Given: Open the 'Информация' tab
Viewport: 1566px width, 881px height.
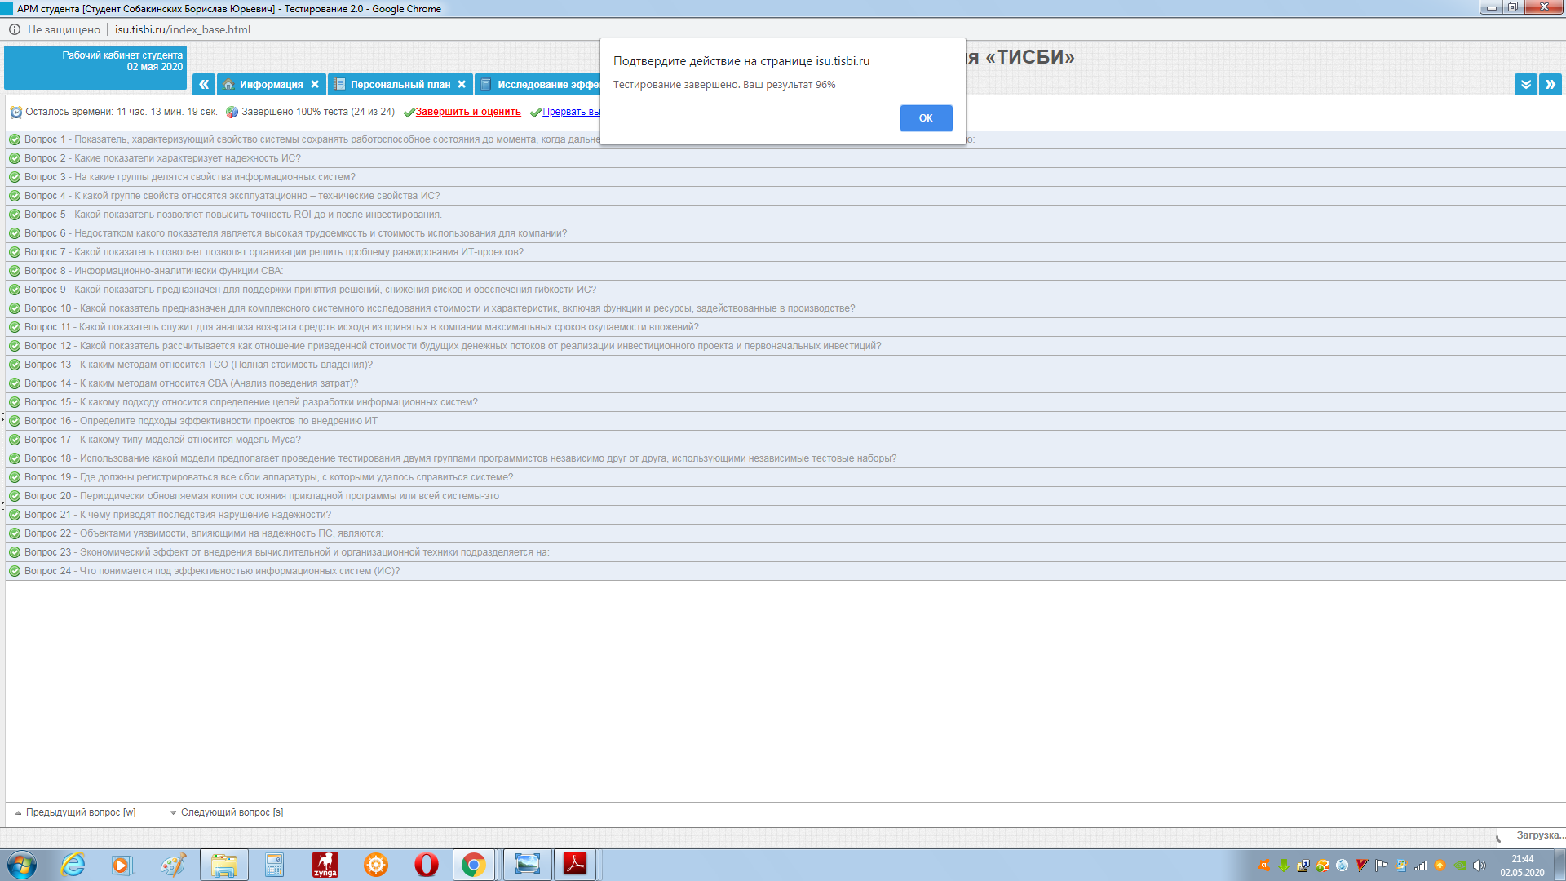Looking at the screenshot, I should click(271, 85).
